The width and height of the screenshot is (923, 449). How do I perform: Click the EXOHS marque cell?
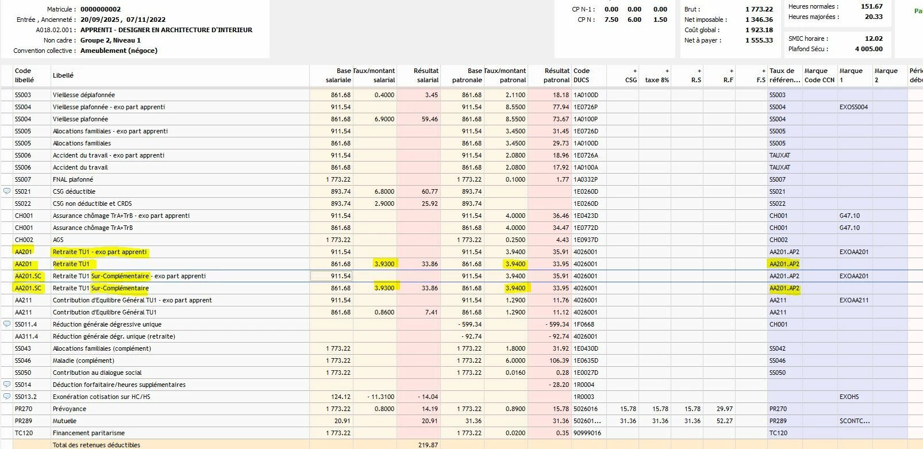(849, 397)
